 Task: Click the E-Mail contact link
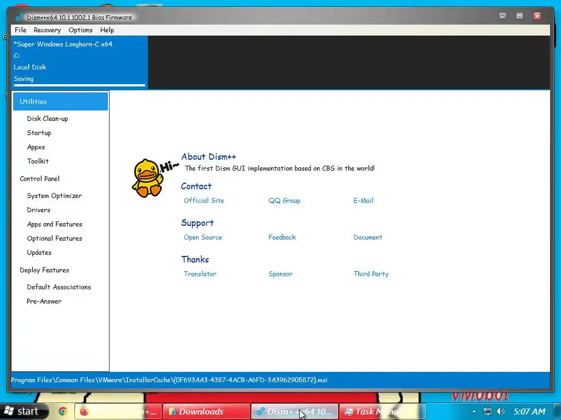(x=364, y=201)
